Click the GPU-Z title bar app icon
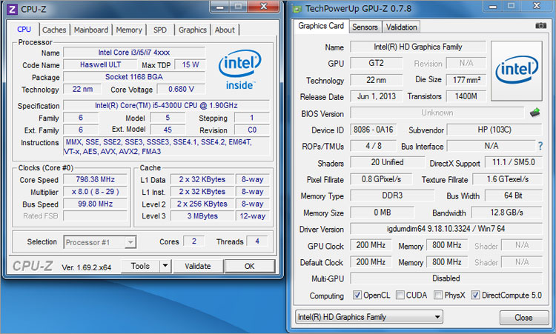Viewport: 556px width, 334px height. (298, 10)
